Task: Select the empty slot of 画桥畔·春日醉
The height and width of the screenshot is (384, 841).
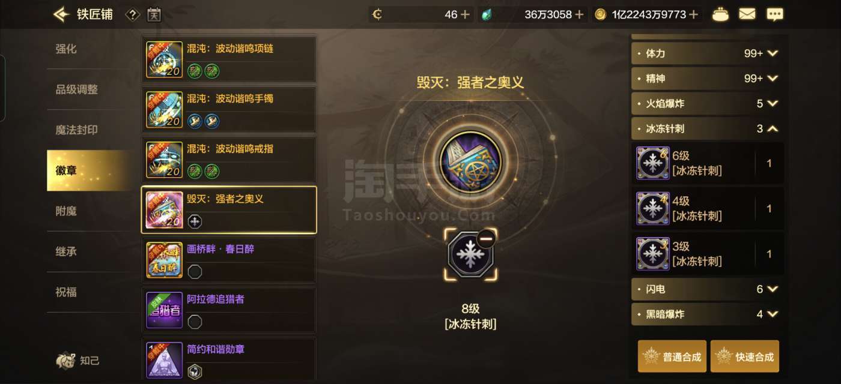Action: [195, 272]
